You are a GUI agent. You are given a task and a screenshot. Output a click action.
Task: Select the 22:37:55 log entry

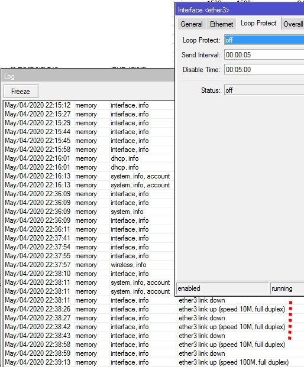89,256
